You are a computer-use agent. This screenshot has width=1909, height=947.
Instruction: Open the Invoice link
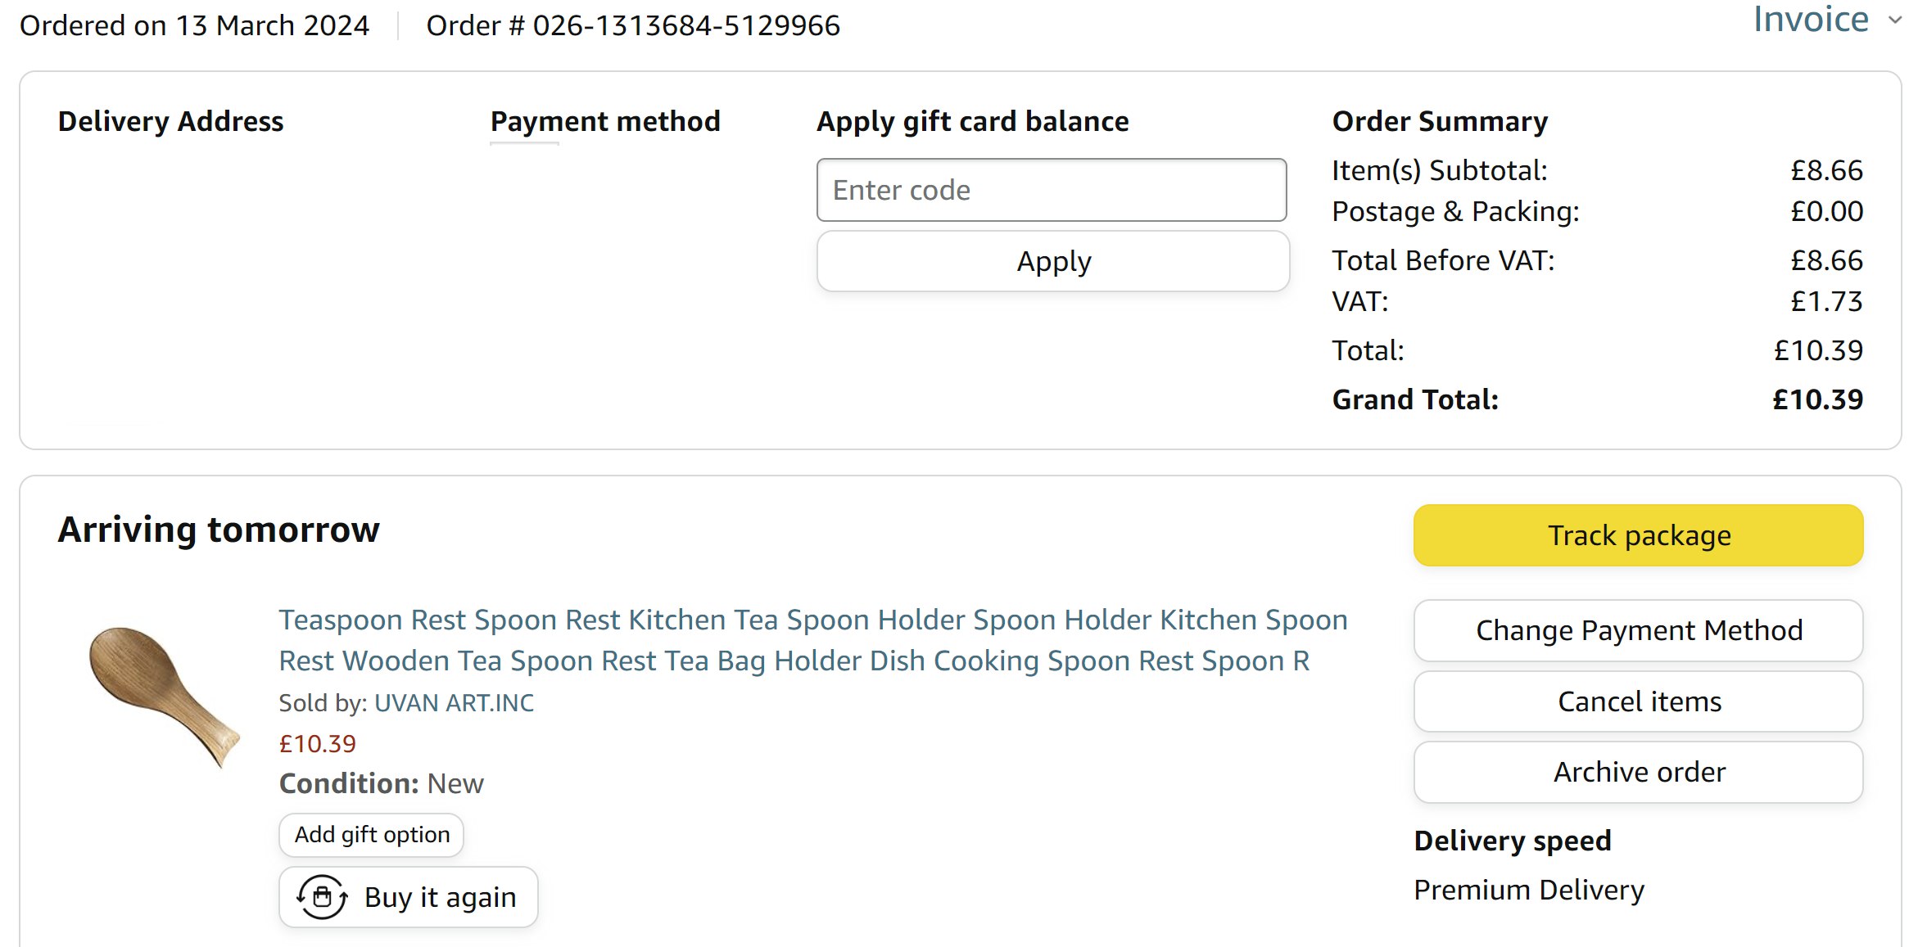coord(1810,18)
